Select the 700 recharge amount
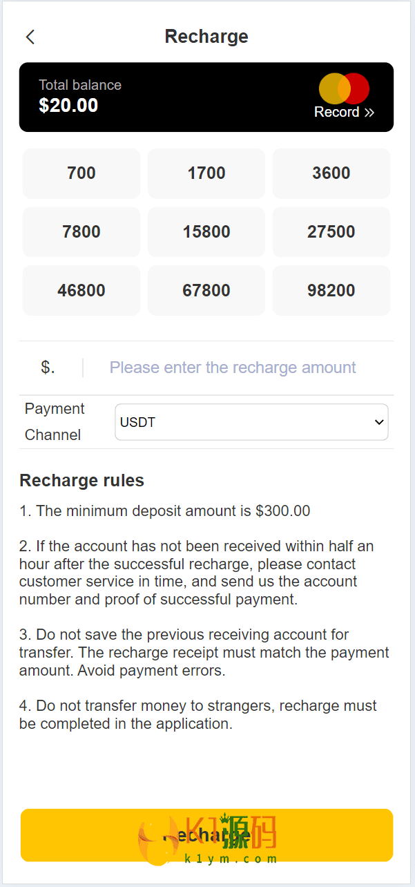Image resolution: width=415 pixels, height=887 pixels. (x=81, y=173)
